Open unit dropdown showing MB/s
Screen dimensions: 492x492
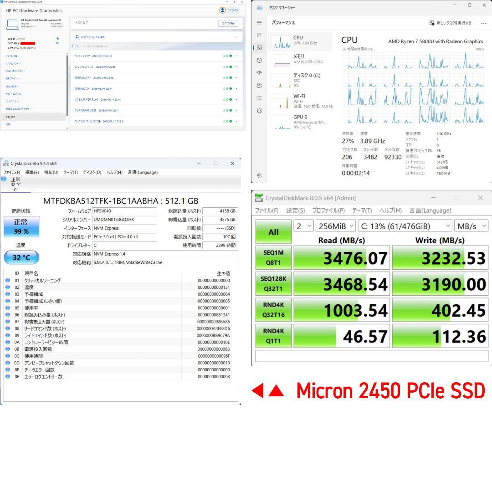pyautogui.click(x=471, y=226)
